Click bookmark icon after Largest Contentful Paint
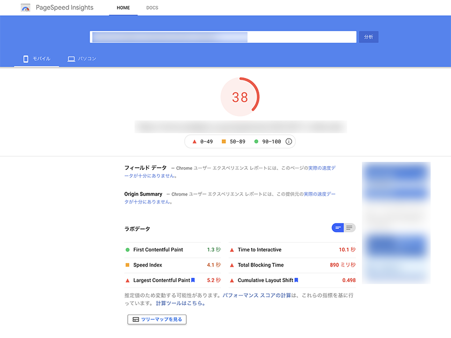 (193, 280)
